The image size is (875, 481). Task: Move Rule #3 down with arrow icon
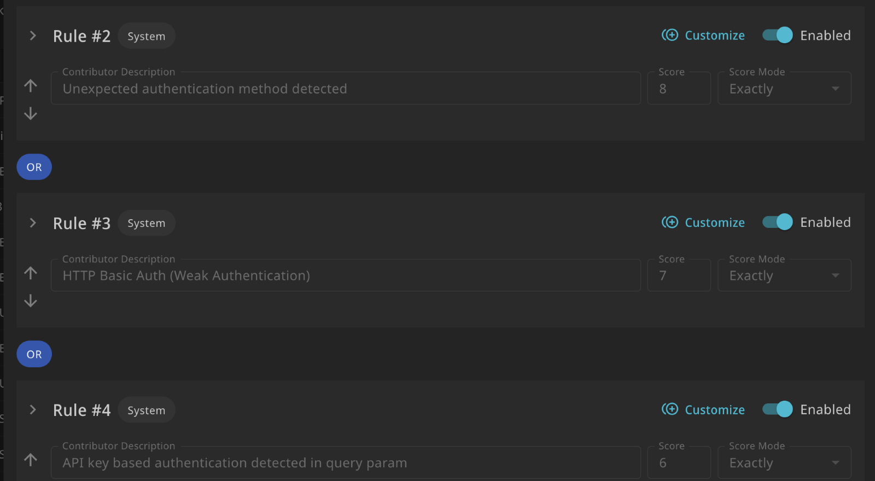[x=31, y=301]
